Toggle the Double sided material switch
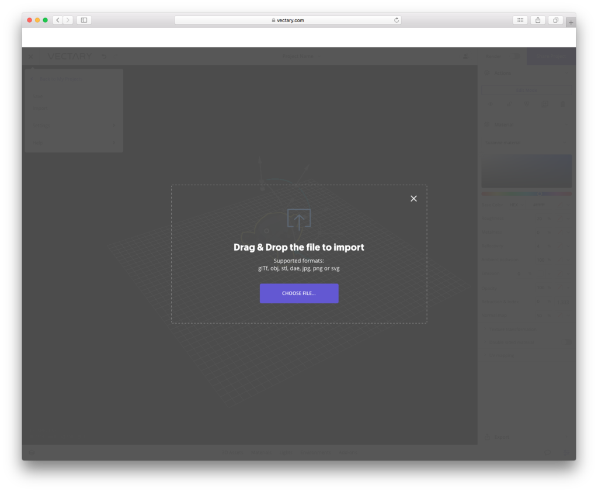This screenshot has width=598, height=492. pos(568,342)
